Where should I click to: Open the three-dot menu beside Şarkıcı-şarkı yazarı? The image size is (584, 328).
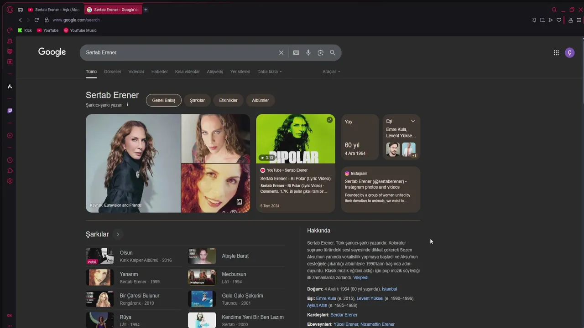click(x=127, y=105)
